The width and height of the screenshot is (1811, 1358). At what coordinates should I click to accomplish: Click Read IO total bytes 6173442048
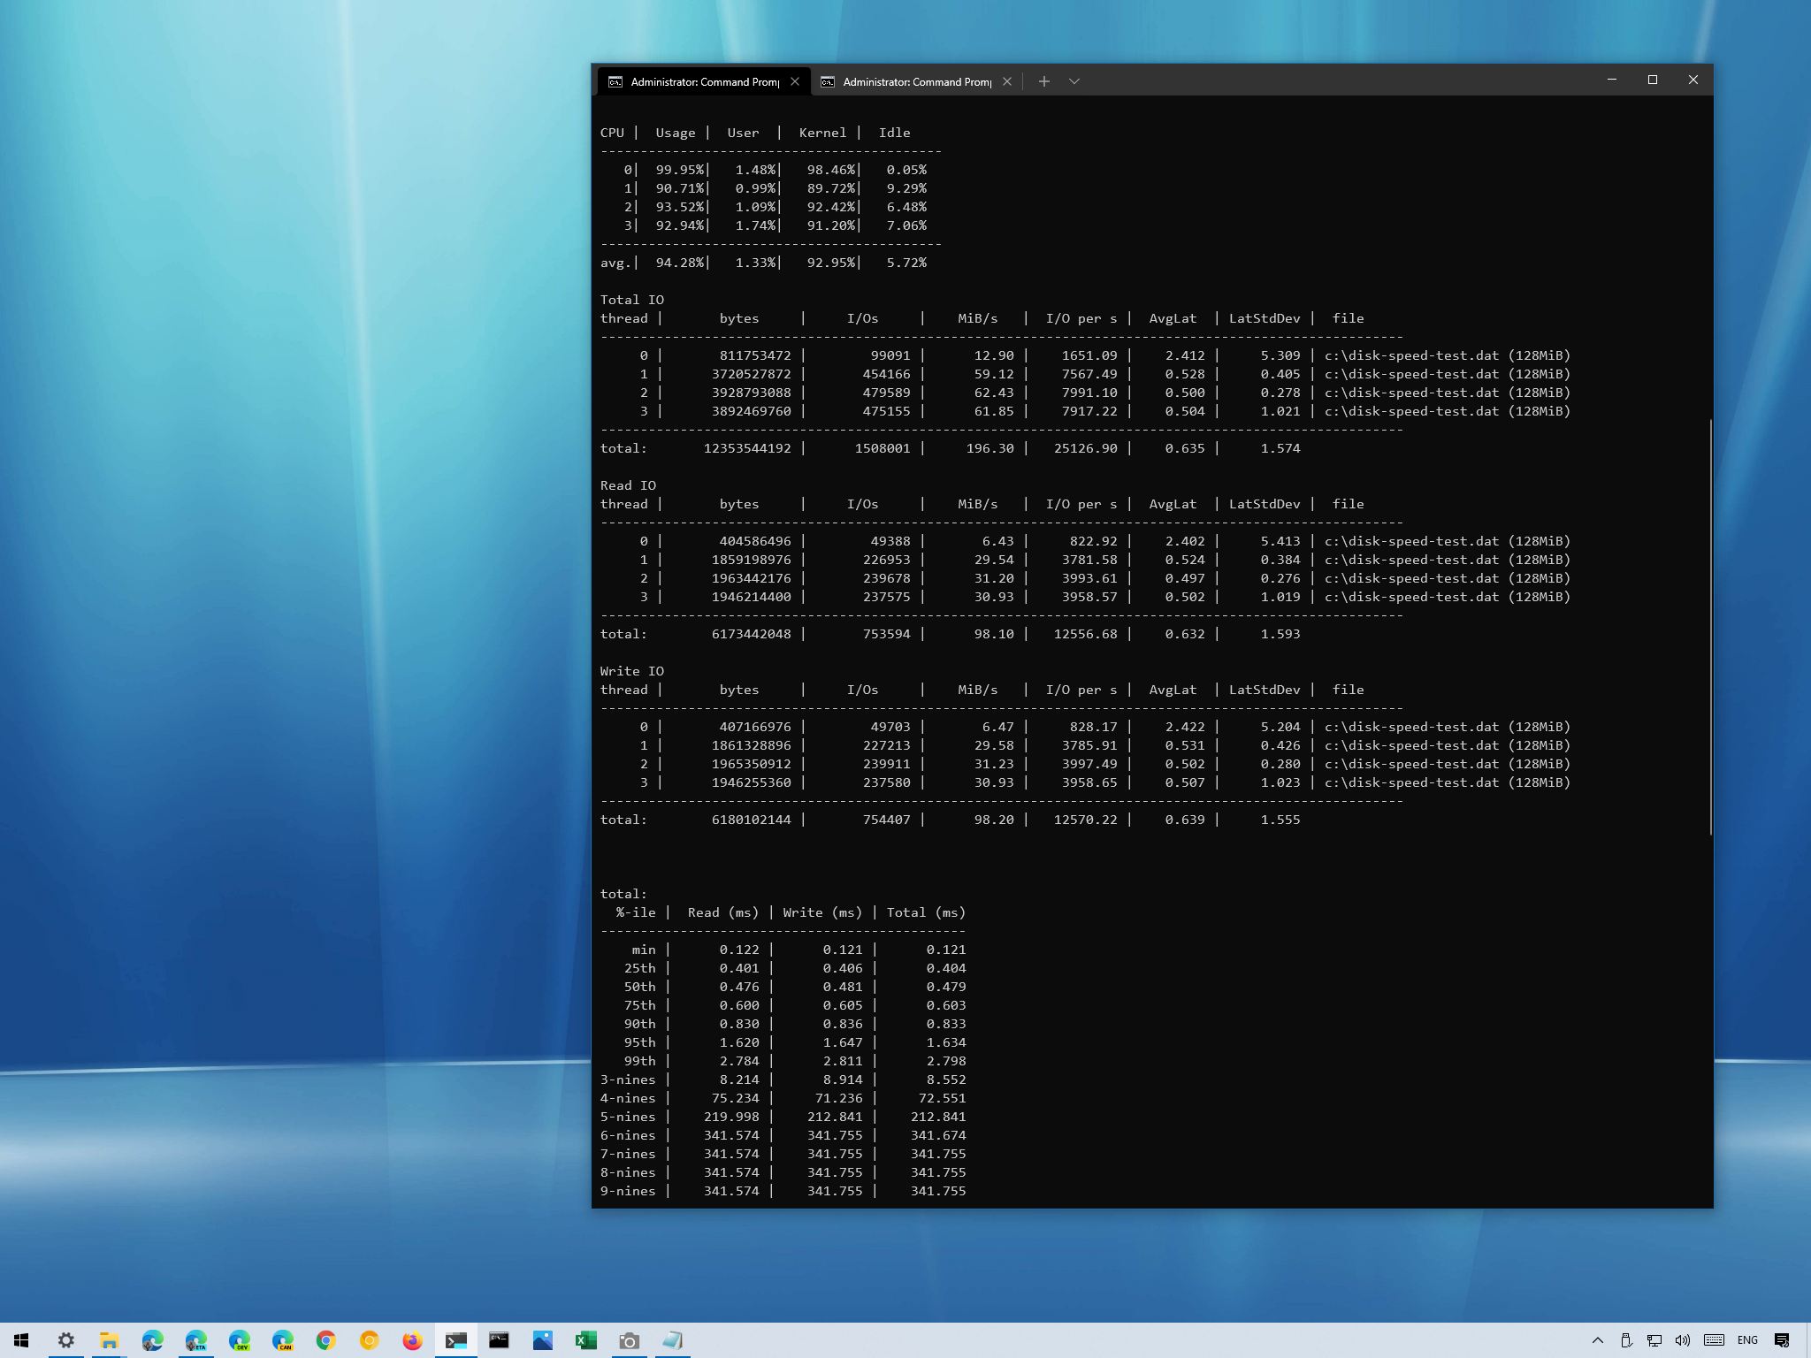point(751,634)
